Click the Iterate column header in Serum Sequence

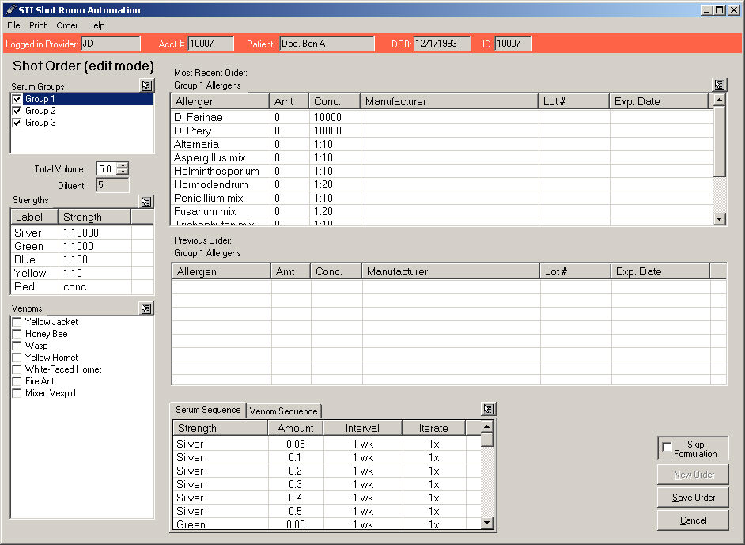click(x=433, y=428)
